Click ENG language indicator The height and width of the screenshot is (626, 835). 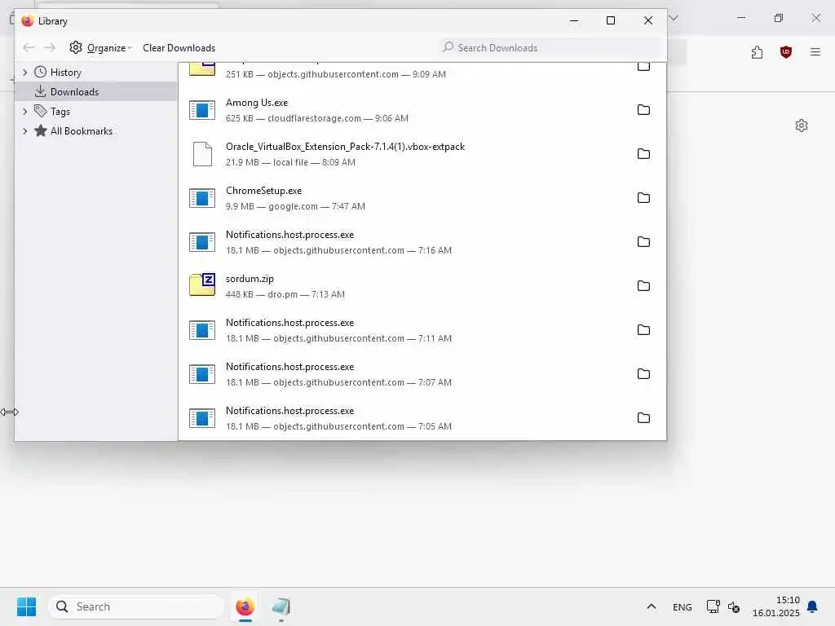(683, 606)
